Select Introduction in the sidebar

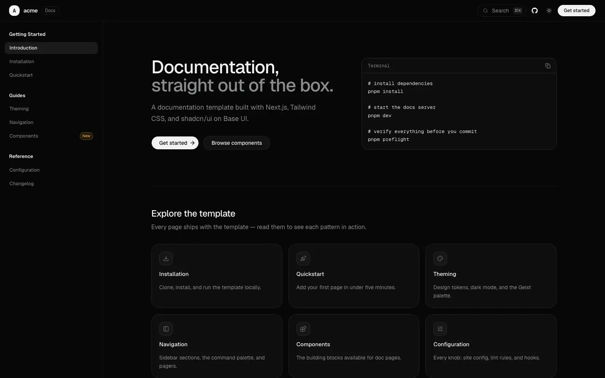coord(51,48)
